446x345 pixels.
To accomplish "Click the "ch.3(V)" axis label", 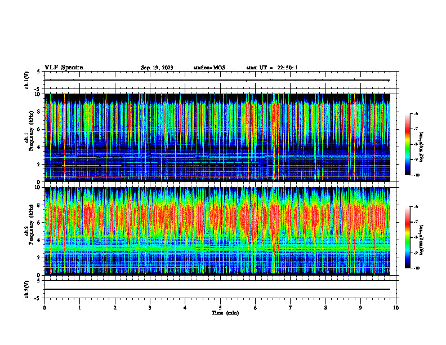I will tap(26, 290).
